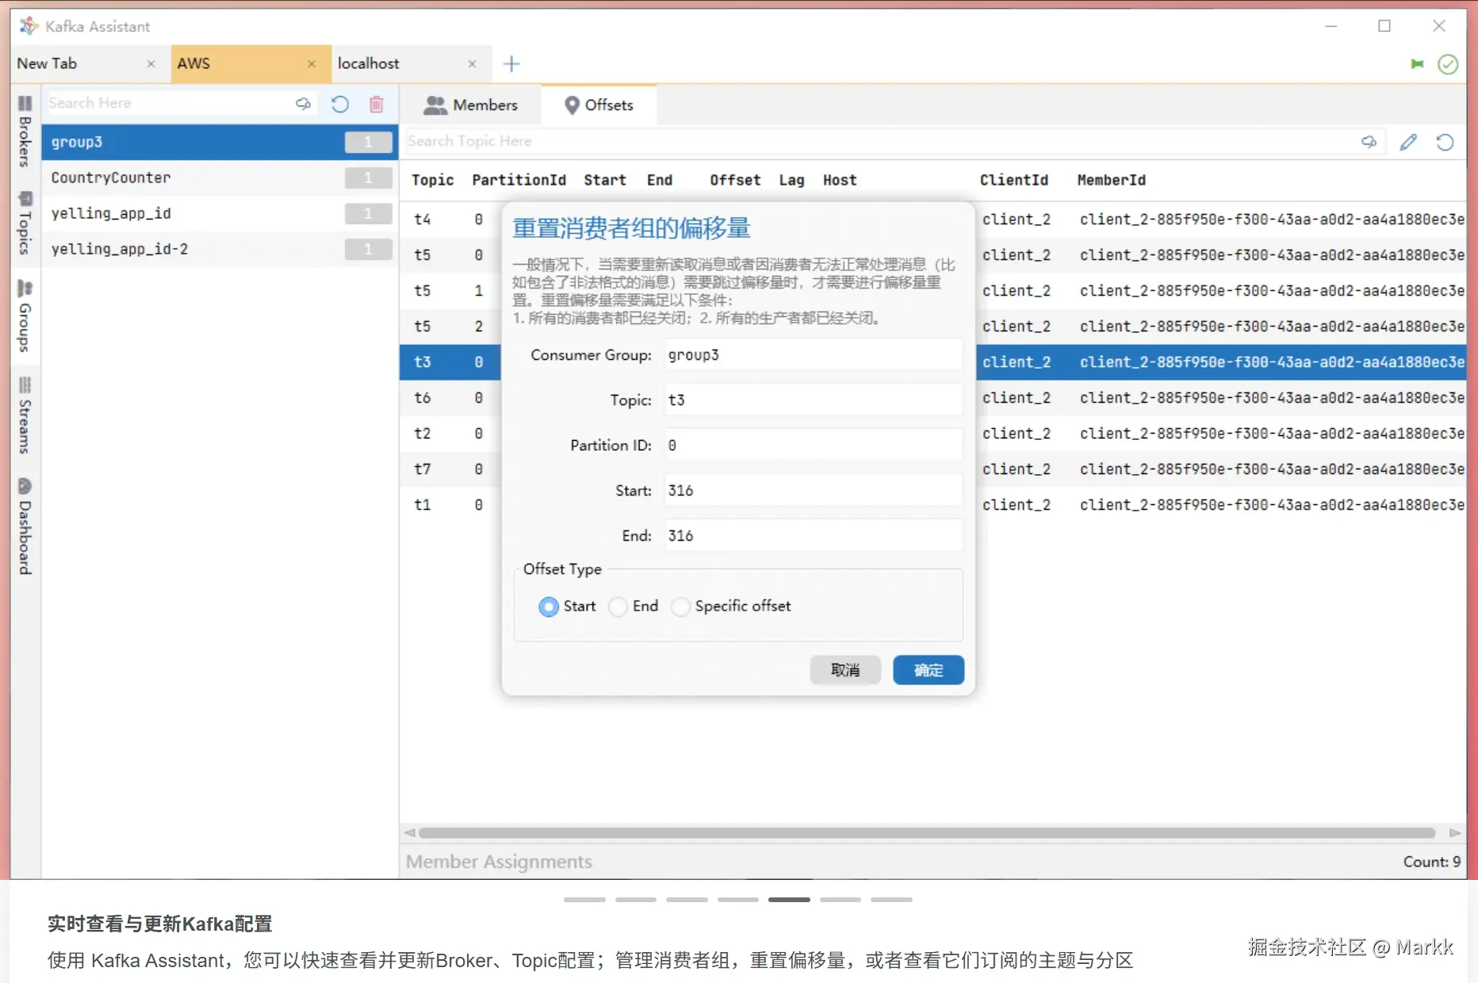This screenshot has height=983, width=1478.
Task: Select the End offset type radio button
Action: coord(618,606)
